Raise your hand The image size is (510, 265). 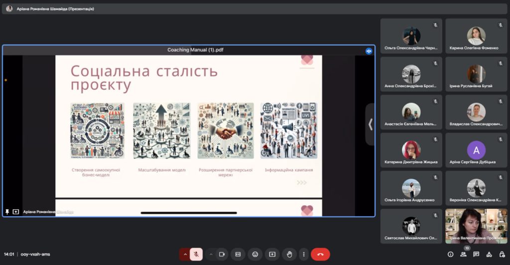(x=289, y=254)
